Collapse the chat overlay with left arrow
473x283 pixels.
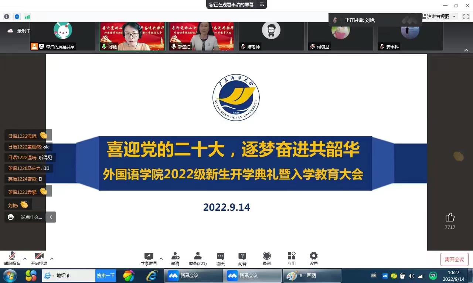pos(51,217)
